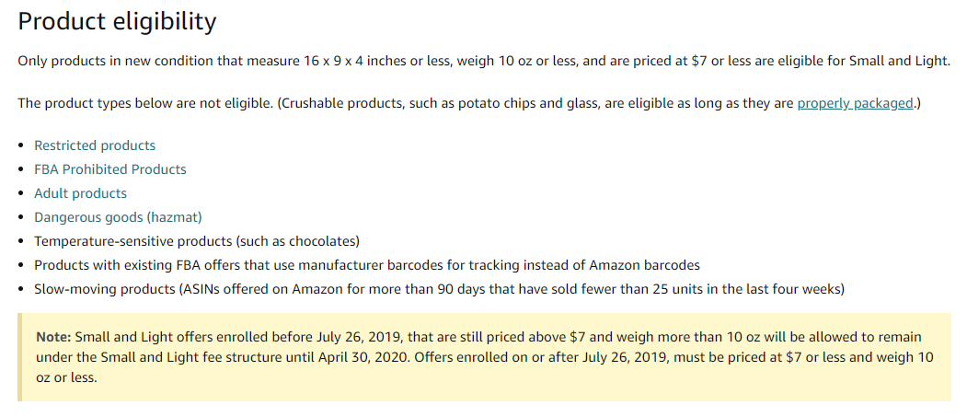Click the manufacturer barcodes bullet item

coord(366,265)
